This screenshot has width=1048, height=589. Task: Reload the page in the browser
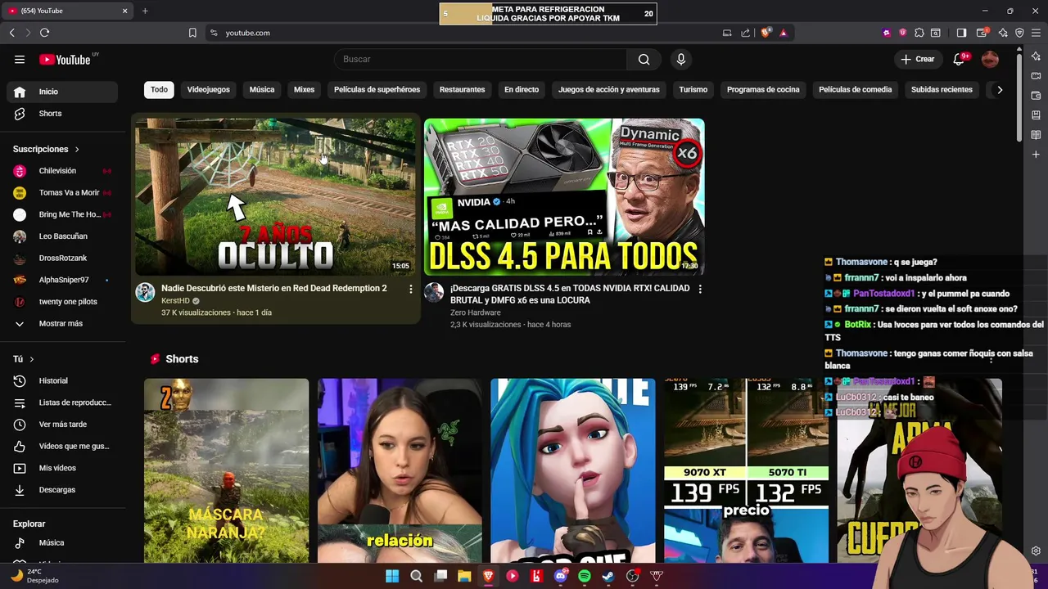point(44,33)
